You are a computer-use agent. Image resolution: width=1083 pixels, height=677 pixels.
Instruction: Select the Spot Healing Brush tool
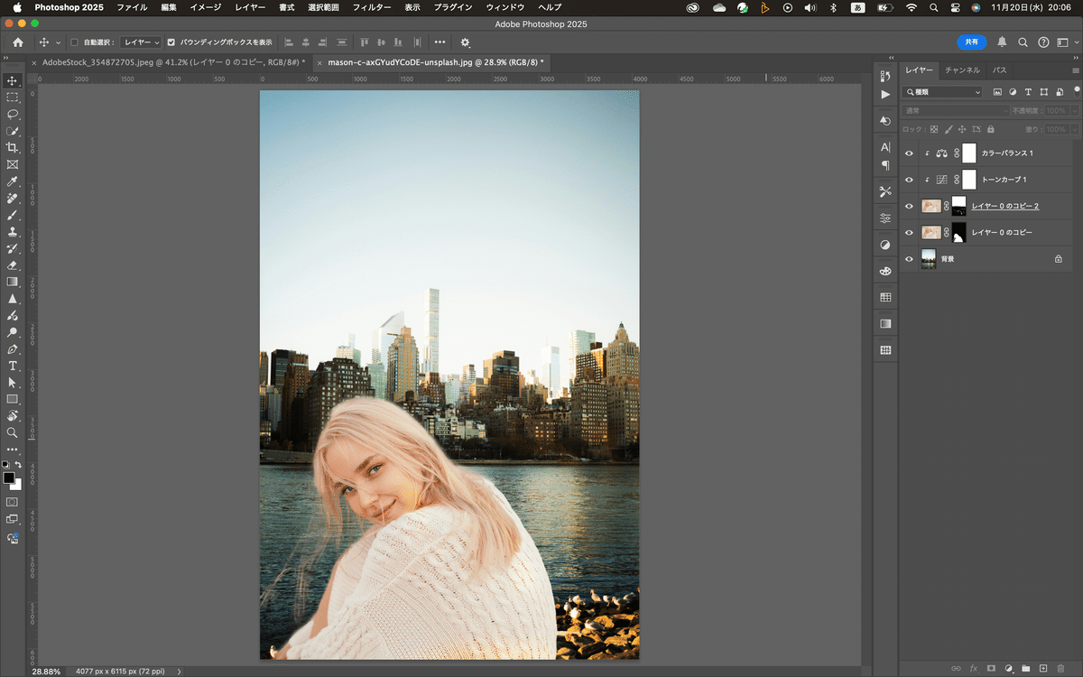[x=13, y=199]
